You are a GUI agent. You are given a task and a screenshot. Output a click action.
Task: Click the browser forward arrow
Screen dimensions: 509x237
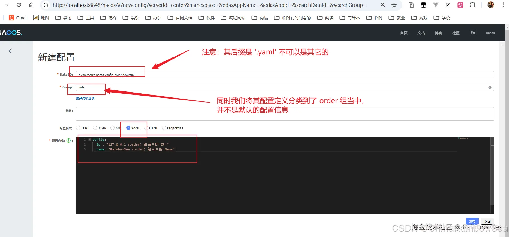(7, 5)
